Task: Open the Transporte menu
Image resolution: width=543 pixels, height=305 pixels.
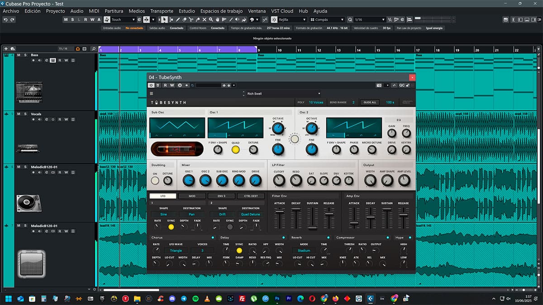Action: pos(162,11)
